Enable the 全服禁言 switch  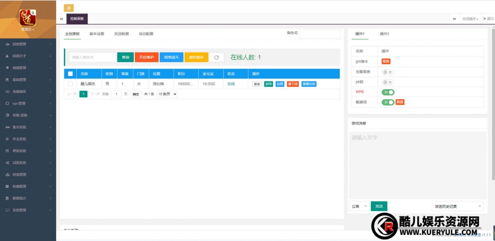(388, 72)
